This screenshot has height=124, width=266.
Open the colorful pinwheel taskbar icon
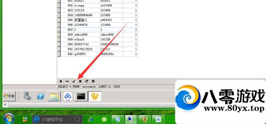pyautogui.click(x=25, y=119)
